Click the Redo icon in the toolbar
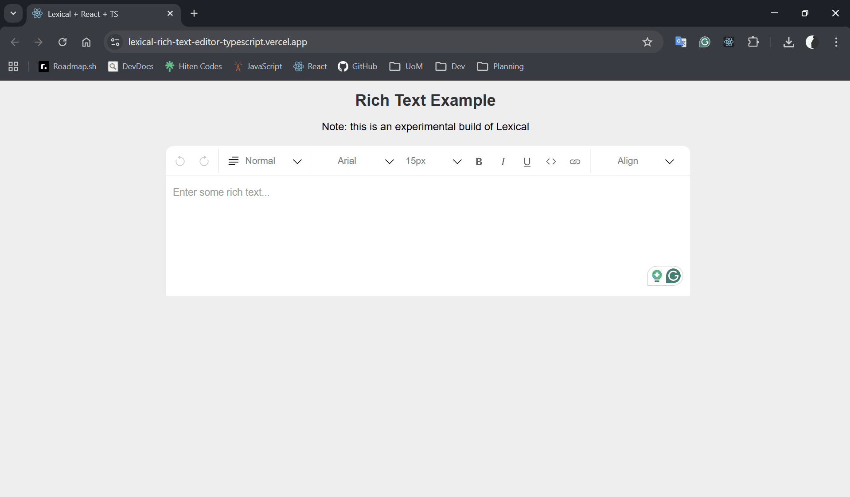Viewport: 850px width, 497px height. click(x=203, y=161)
